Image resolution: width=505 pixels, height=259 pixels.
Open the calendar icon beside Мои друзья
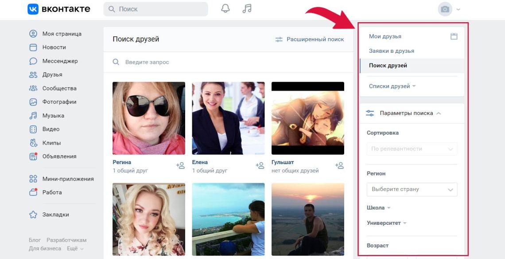[x=454, y=36]
